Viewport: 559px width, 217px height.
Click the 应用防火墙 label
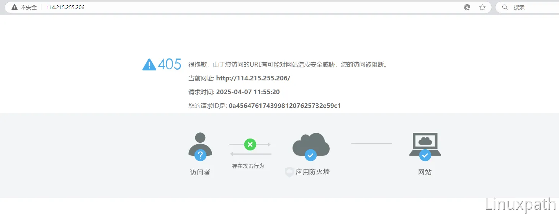pos(312,172)
